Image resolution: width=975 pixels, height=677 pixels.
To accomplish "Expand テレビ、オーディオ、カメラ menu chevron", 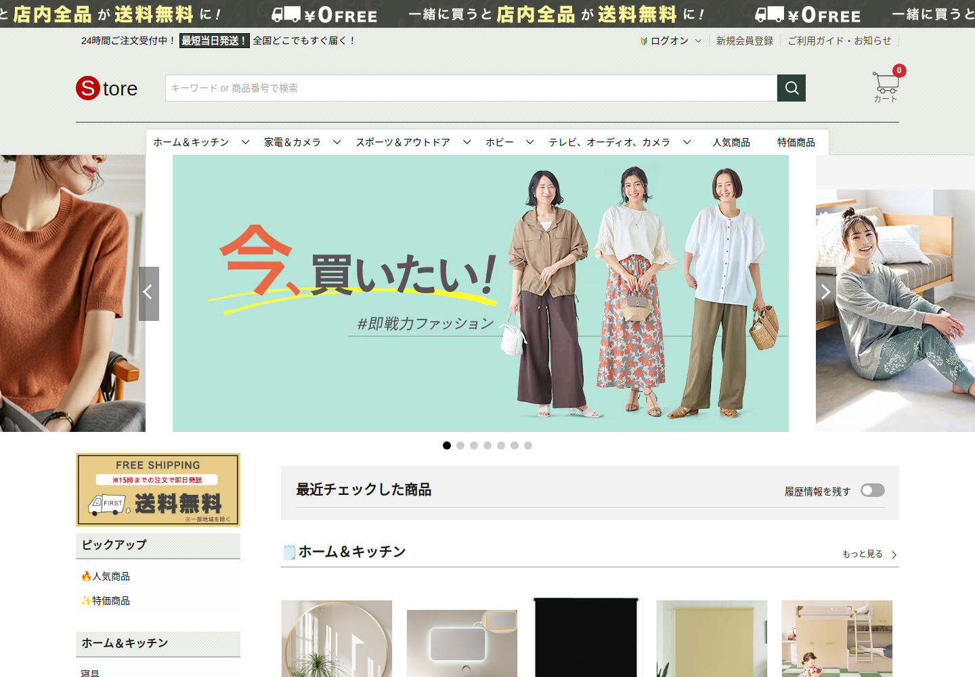I will [687, 142].
